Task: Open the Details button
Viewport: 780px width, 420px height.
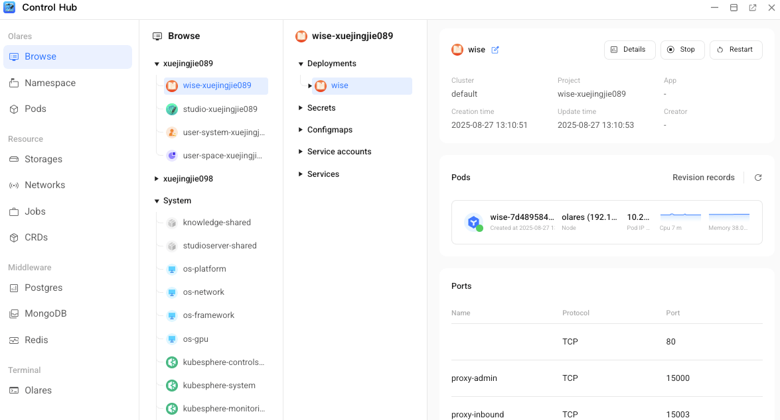Action: click(x=629, y=50)
